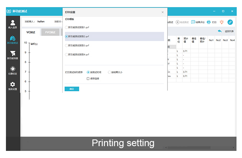Image resolution: width=242 pixels, height=158 pixels.
Task: Click the round blue link icon
Action: [x=230, y=22]
